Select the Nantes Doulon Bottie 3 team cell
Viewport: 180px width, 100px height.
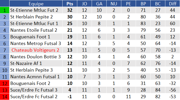[36, 57]
